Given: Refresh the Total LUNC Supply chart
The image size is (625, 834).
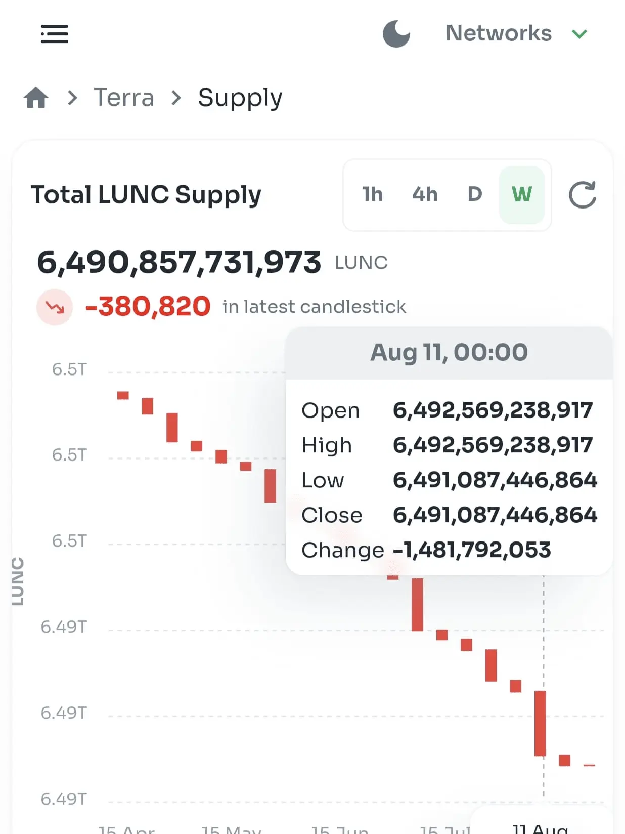Looking at the screenshot, I should point(583,195).
